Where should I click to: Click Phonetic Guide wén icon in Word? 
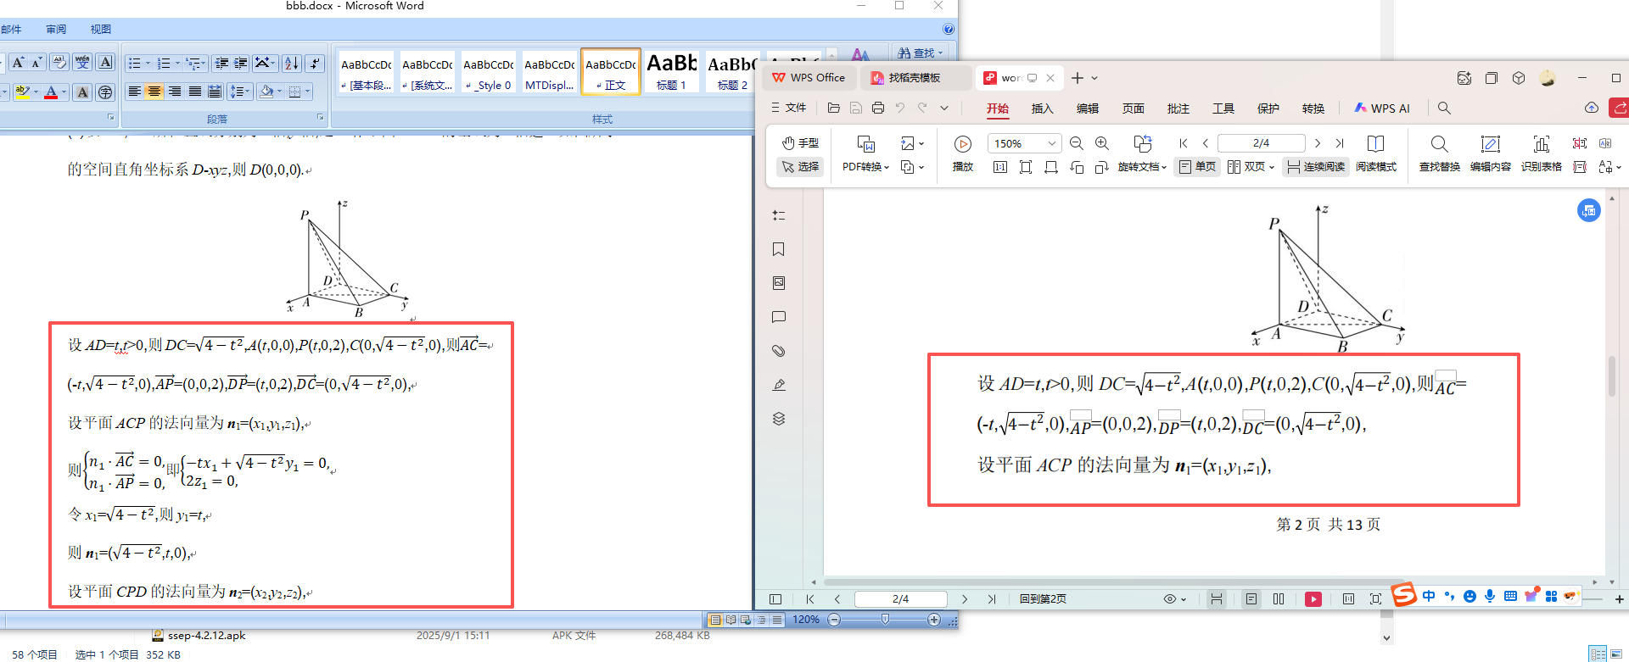click(82, 63)
